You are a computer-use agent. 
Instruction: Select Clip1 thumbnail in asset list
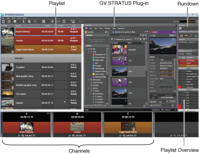pyautogui.click(x=119, y=60)
